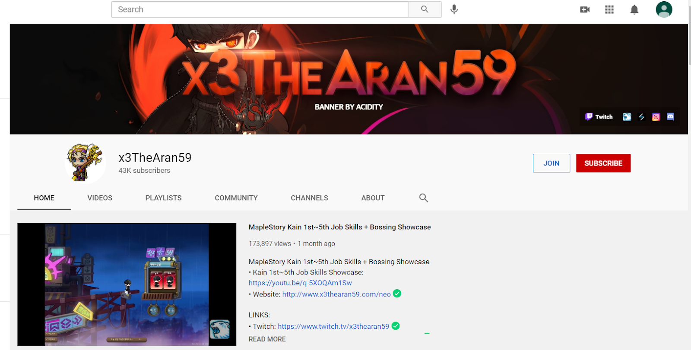Open the create video camera icon
Viewport: 691px width, 350px height.
tap(585, 9)
